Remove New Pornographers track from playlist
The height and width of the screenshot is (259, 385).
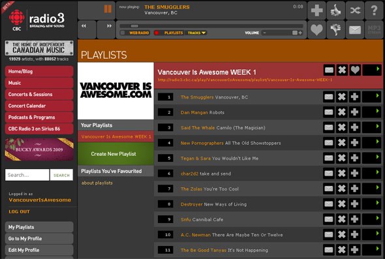(342, 143)
